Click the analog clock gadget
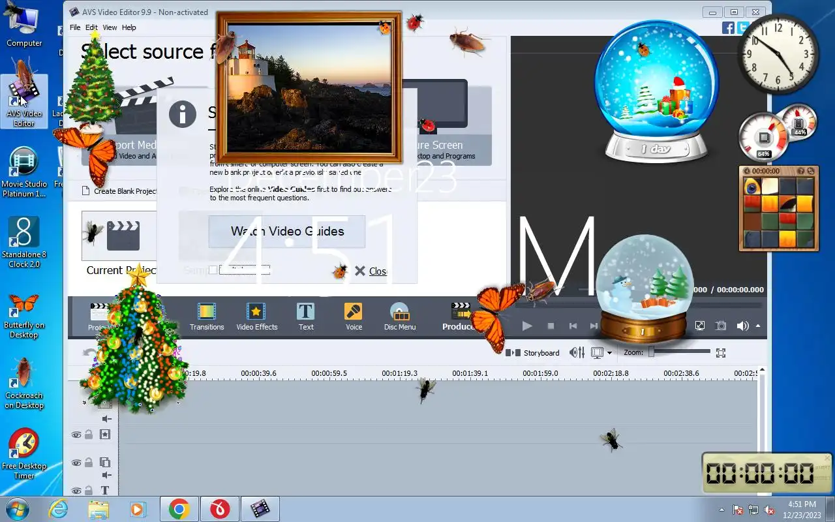Screen dimensions: 835x522 pos(778,54)
